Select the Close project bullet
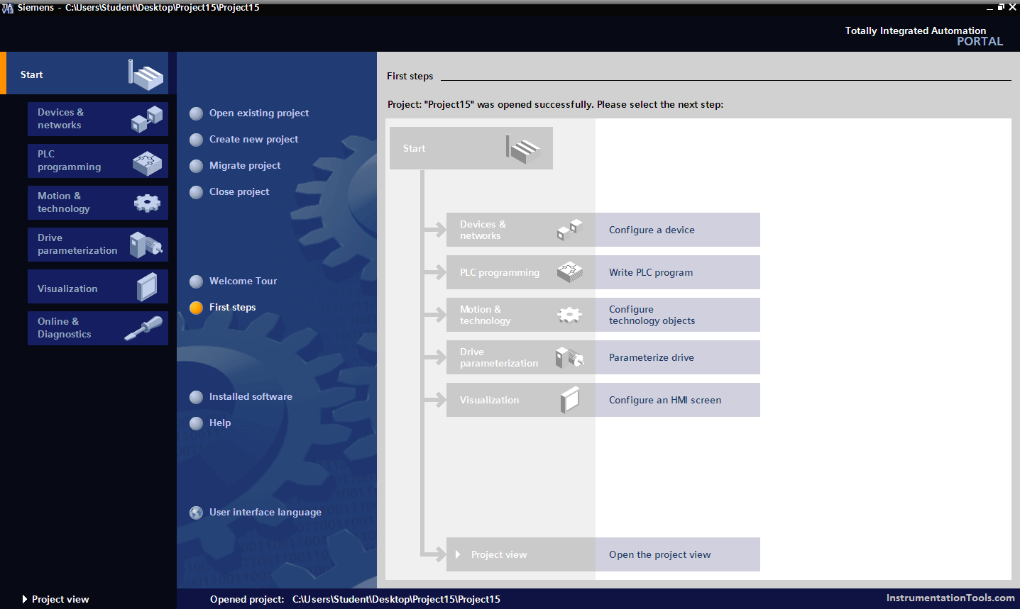Viewport: 1020px width, 609px height. 197,192
